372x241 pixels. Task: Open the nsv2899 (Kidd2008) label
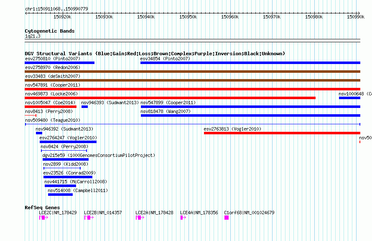(x=66, y=164)
